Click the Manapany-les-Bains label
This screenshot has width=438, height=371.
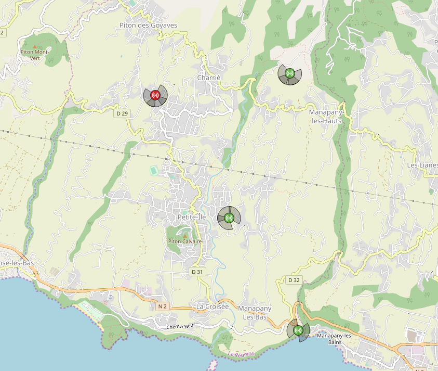click(x=335, y=339)
